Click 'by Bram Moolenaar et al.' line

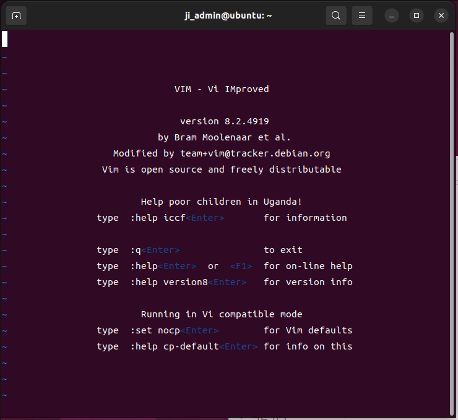click(224, 137)
